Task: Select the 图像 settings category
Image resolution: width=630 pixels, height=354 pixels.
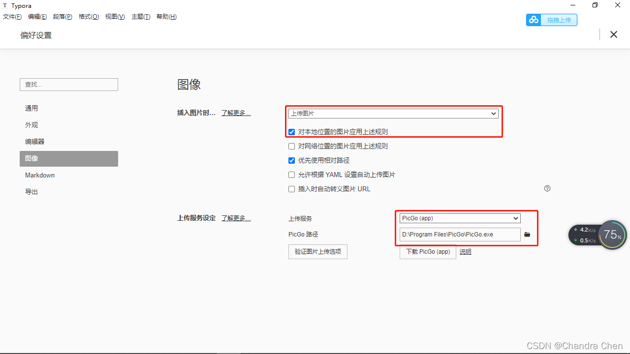Action: point(69,158)
